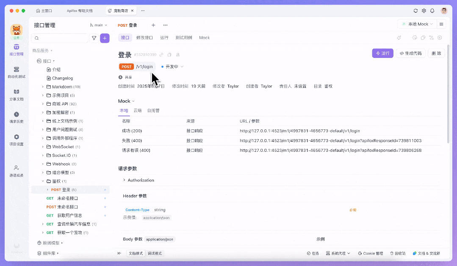Click 在线 status in status bar
Screen dimensions: 457x266
click(x=313, y=253)
